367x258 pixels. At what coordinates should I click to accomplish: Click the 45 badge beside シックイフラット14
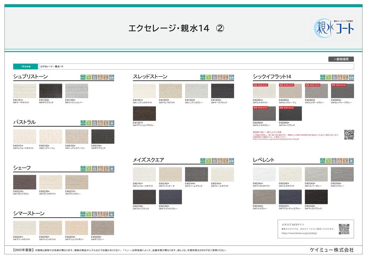coord(340,77)
